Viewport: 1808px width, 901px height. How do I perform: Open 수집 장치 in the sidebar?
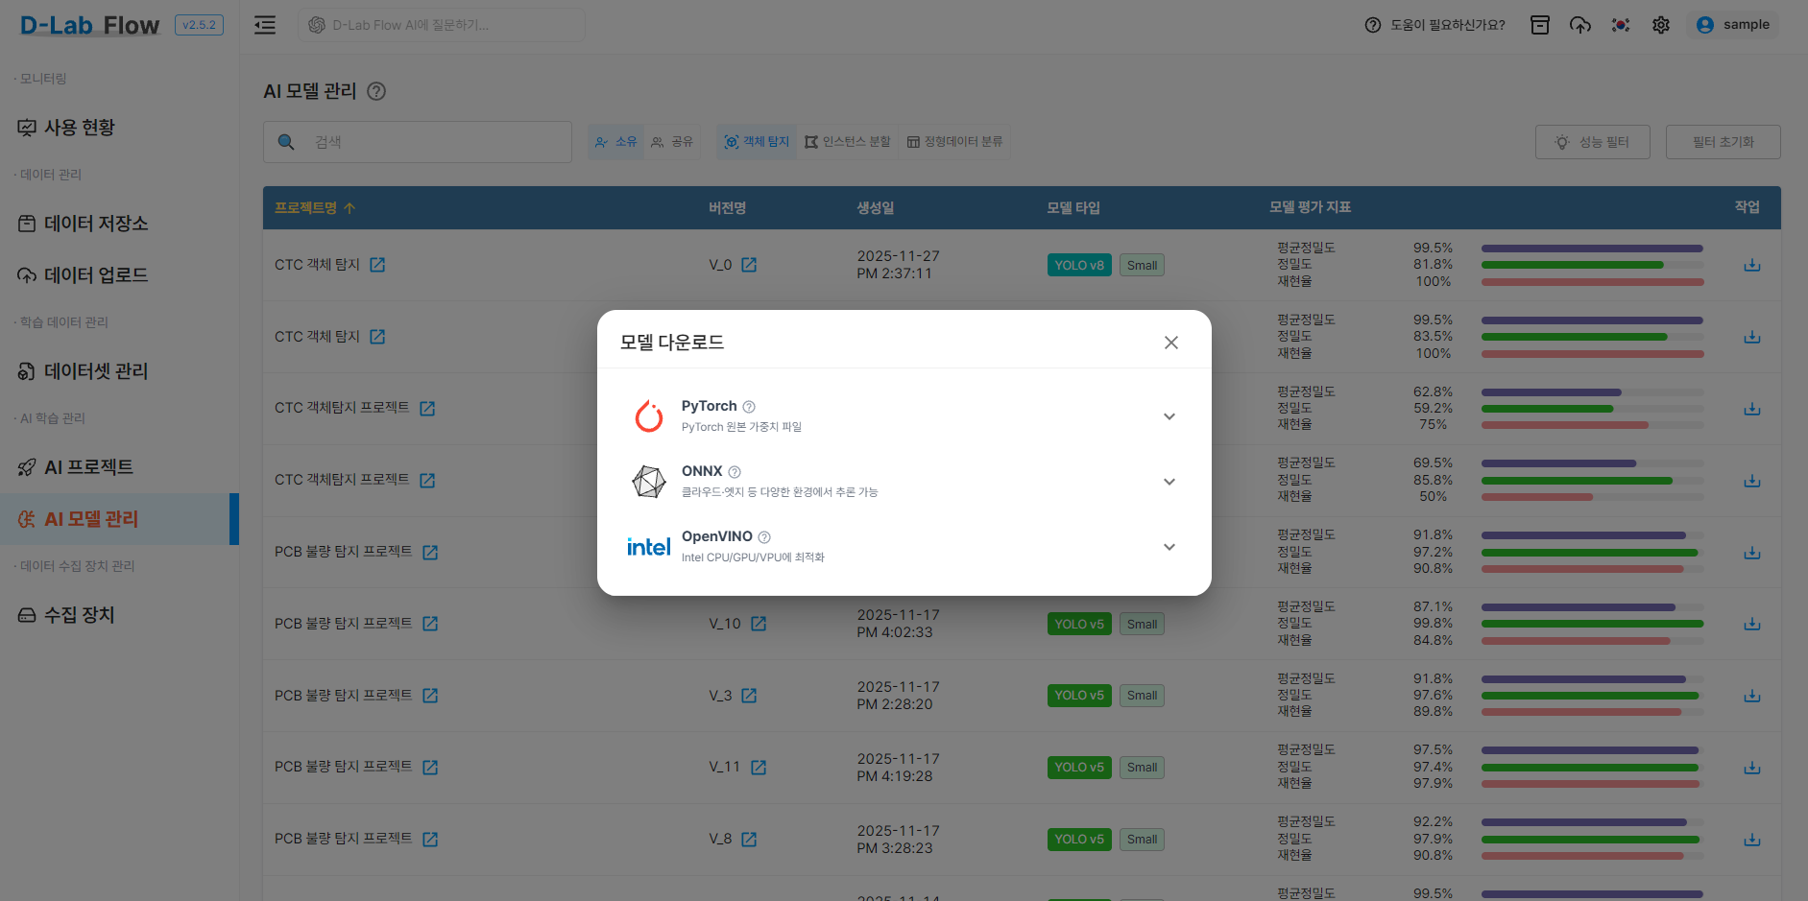point(119,615)
